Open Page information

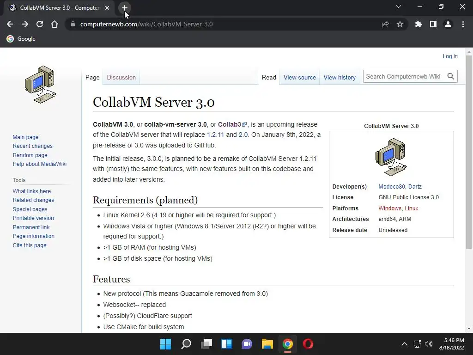(x=33, y=236)
